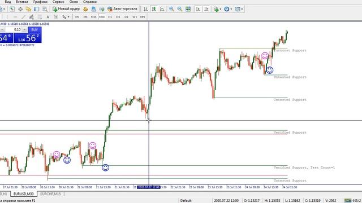The image size is (362, 203).
Task: Switch to MN timeframe
Action: coord(143,17)
